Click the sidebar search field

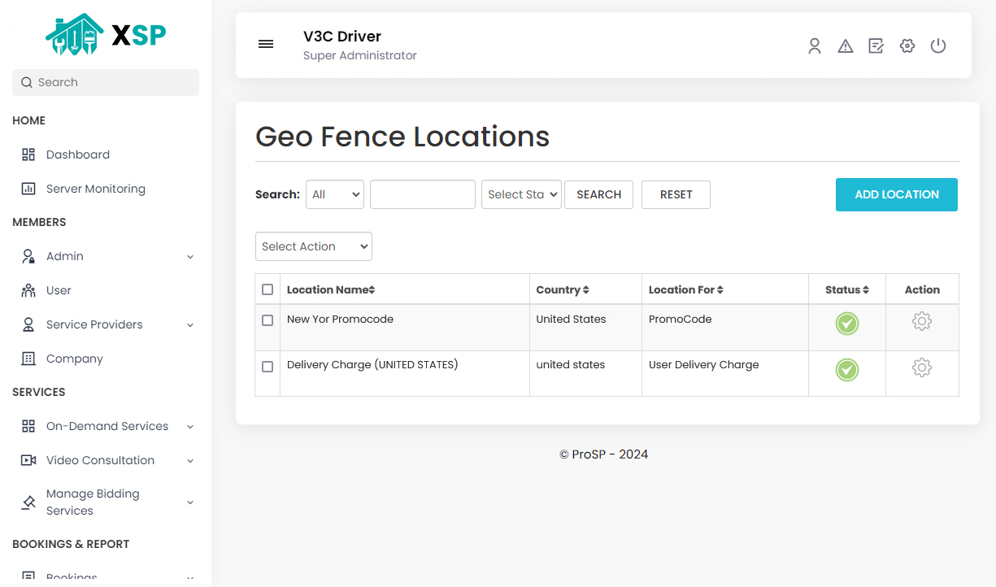(105, 82)
